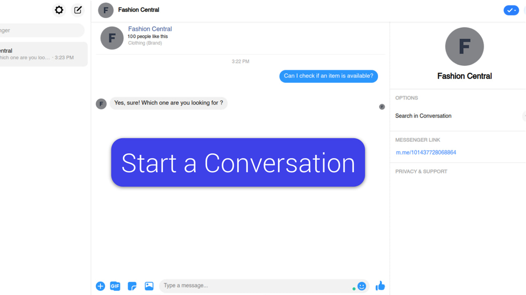Image resolution: width=526 pixels, height=295 pixels.
Task: Click the image attachment icon
Action: (x=149, y=286)
